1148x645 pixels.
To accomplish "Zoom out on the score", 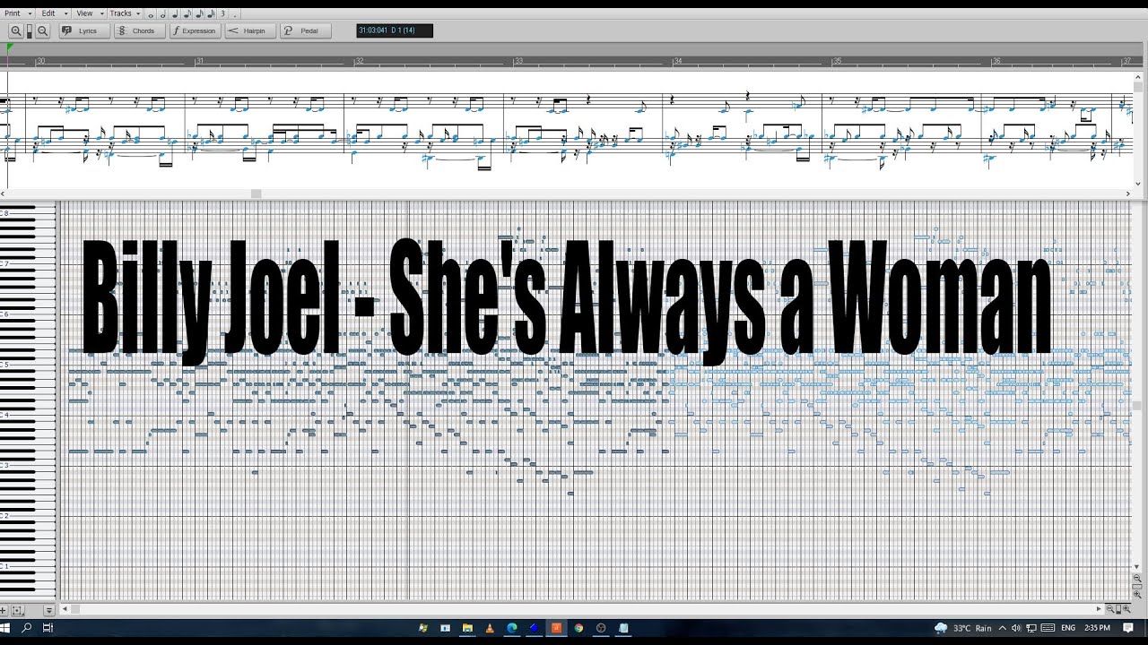I will [42, 30].
